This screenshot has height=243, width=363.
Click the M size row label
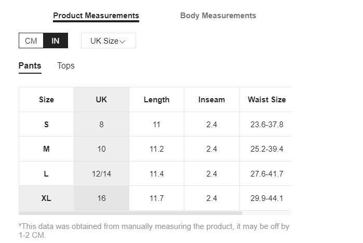pyautogui.click(x=46, y=149)
